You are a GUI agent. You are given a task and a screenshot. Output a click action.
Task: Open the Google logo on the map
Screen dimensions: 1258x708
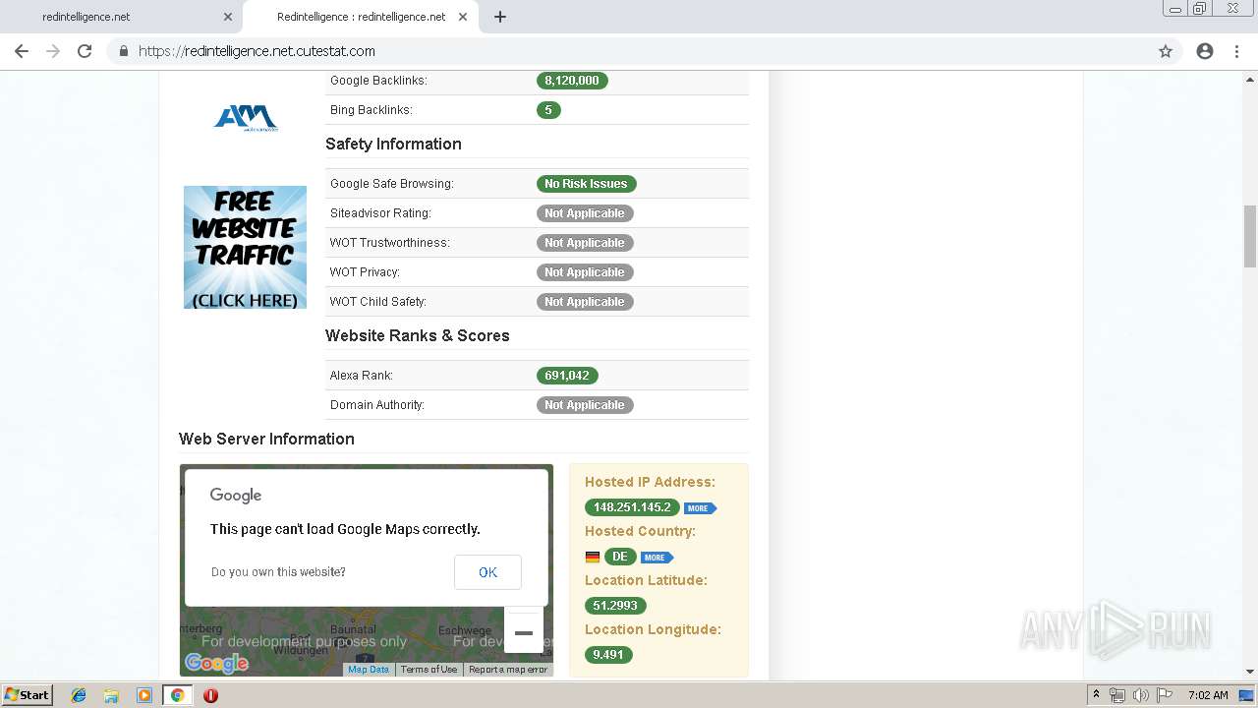click(x=216, y=664)
